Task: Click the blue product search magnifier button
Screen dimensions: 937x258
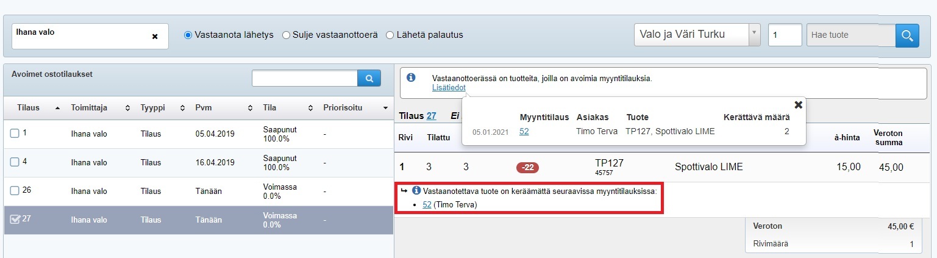Action: 907,35
